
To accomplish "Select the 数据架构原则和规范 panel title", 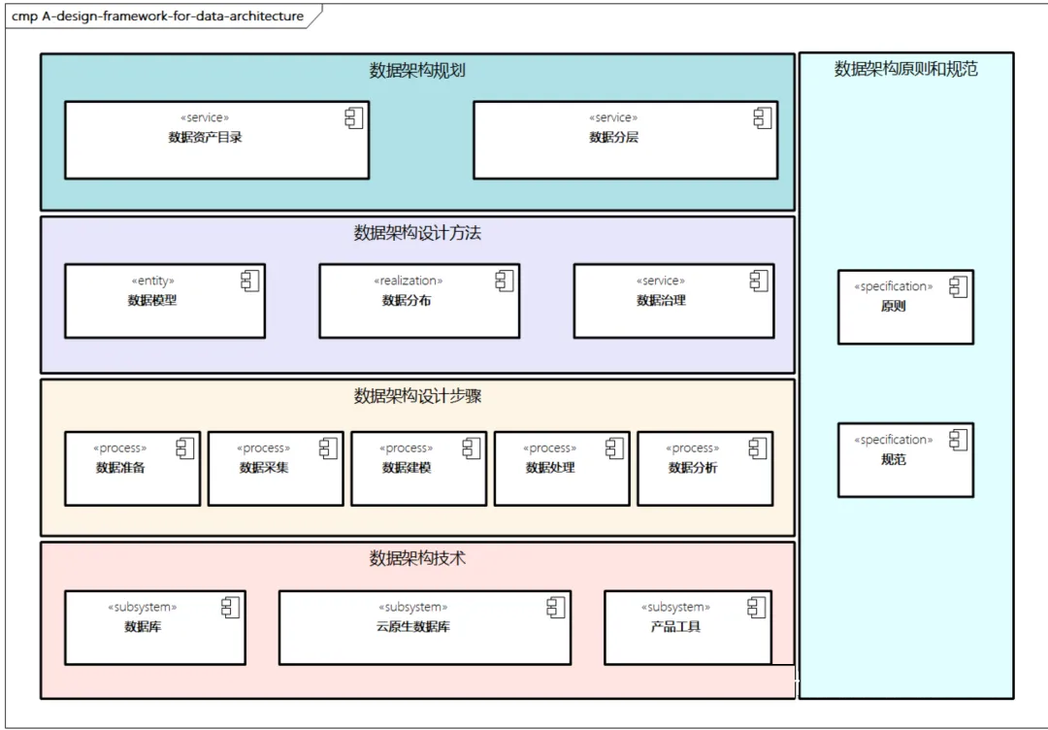I will pos(905,69).
